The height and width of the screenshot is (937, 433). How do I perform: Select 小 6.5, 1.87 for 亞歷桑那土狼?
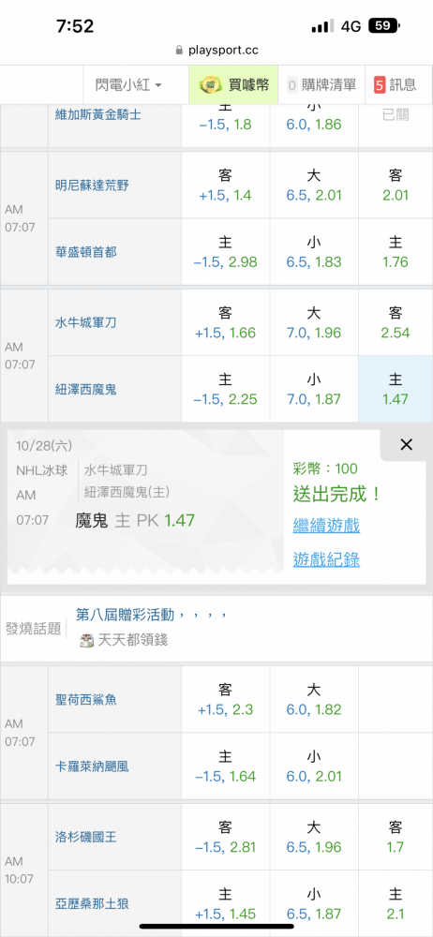click(313, 904)
